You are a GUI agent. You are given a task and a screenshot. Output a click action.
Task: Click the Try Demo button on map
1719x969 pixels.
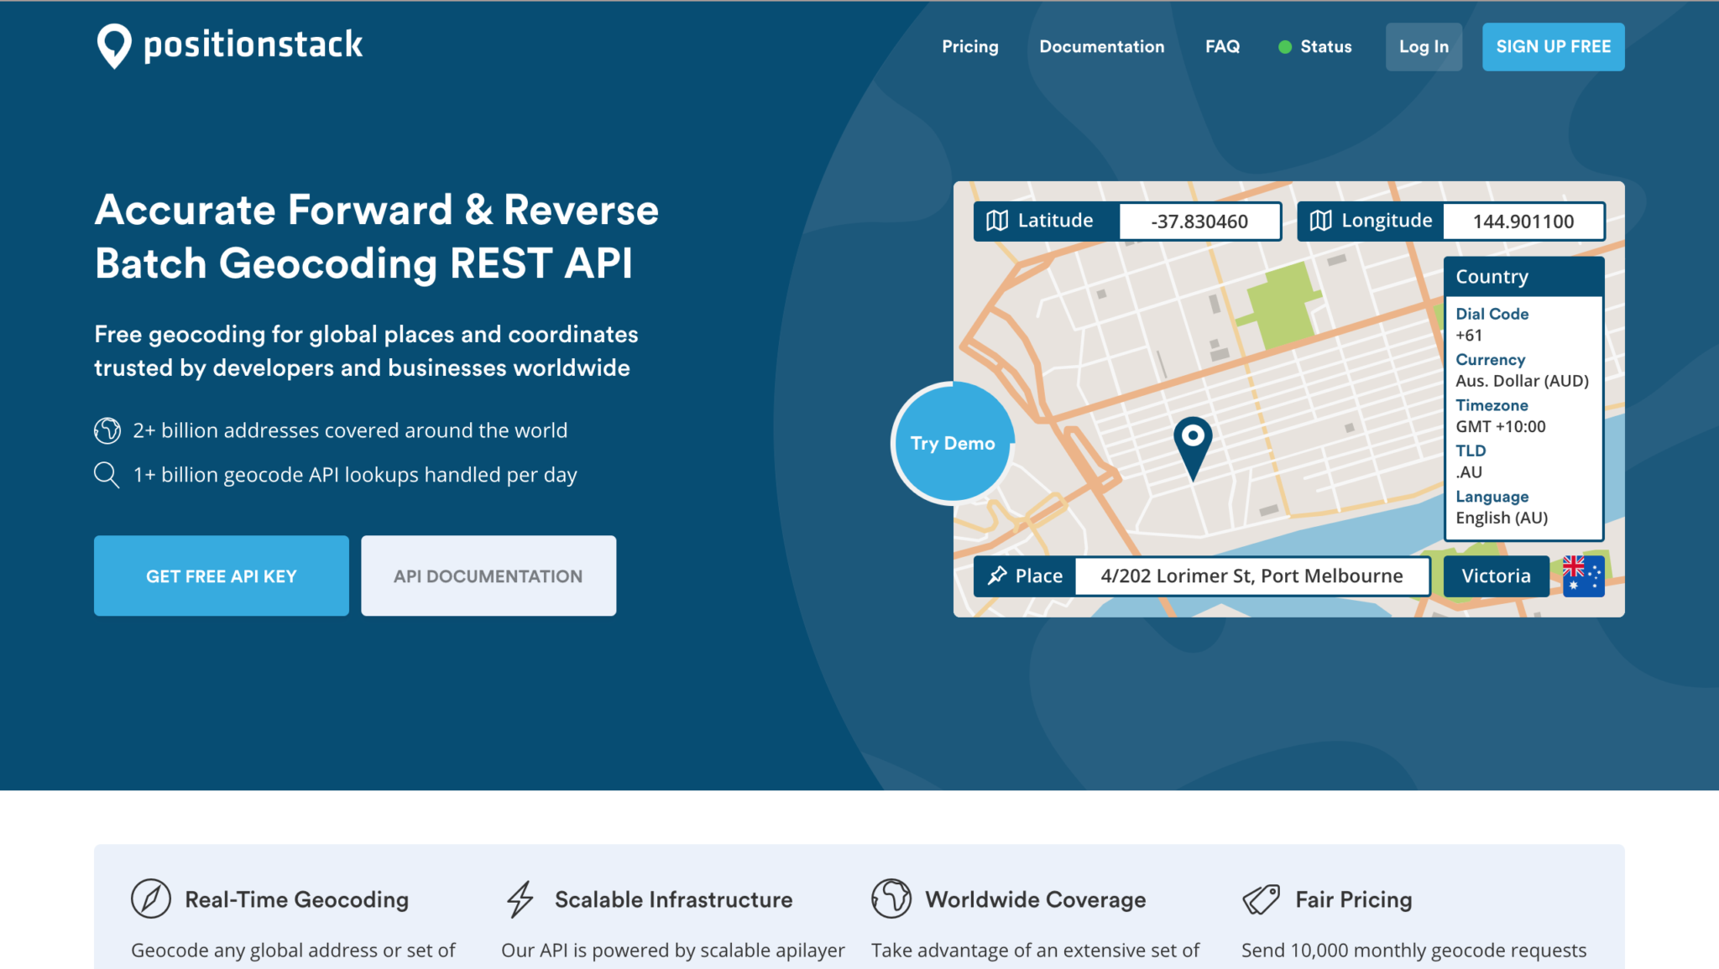coord(954,444)
